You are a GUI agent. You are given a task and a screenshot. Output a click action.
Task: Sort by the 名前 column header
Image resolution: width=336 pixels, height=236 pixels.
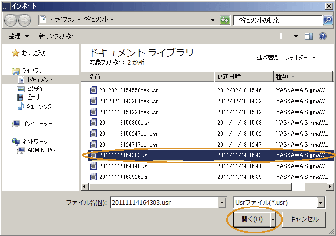click(x=148, y=77)
